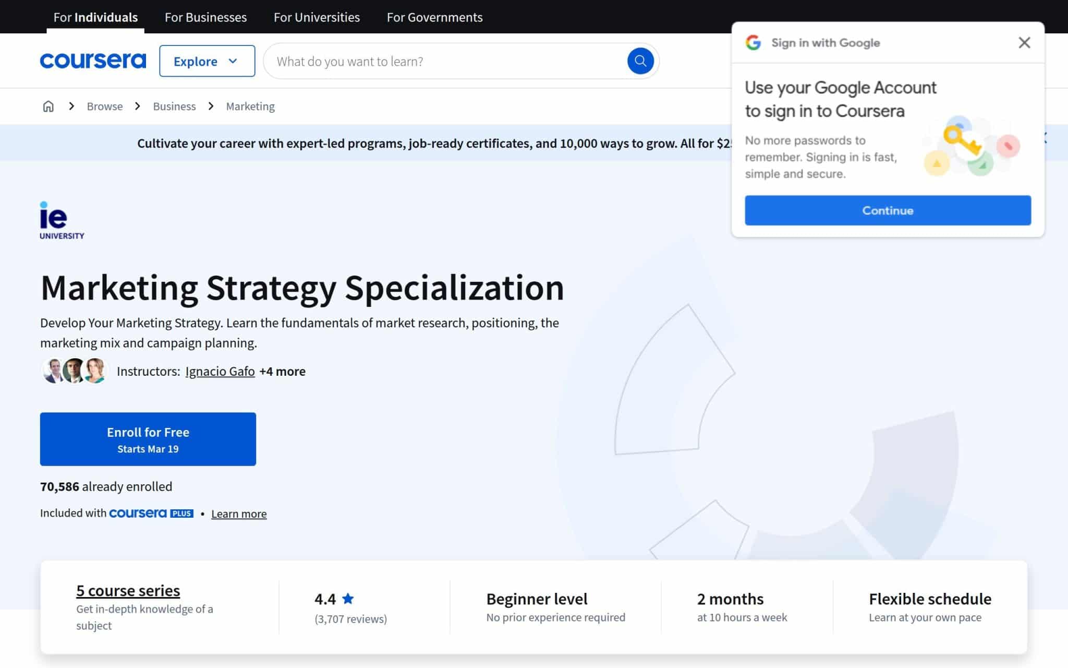Go to Browse breadcrumb

pyautogui.click(x=105, y=106)
